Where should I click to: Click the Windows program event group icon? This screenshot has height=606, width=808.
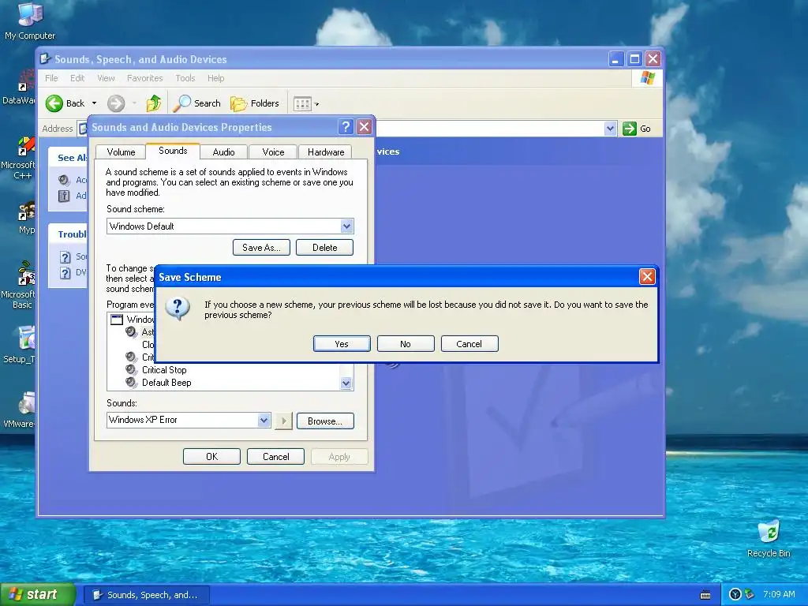tap(117, 320)
